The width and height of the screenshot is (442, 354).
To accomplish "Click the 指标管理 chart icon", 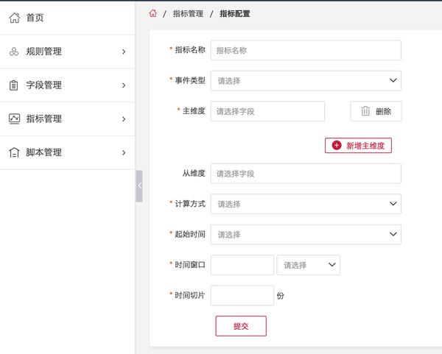I will [x=15, y=118].
